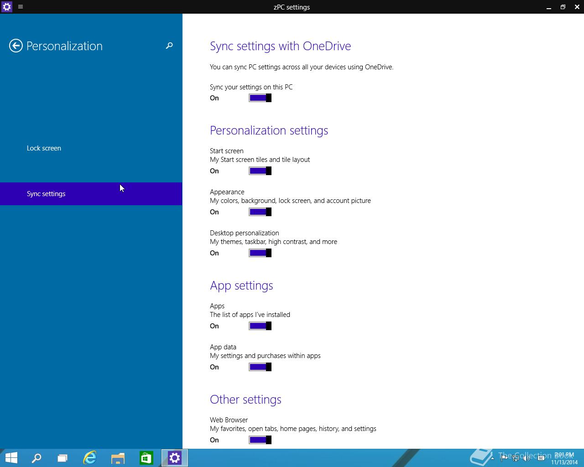The height and width of the screenshot is (467, 584).
Task: Open the volume speaker tray icon
Action: pyautogui.click(x=527, y=458)
